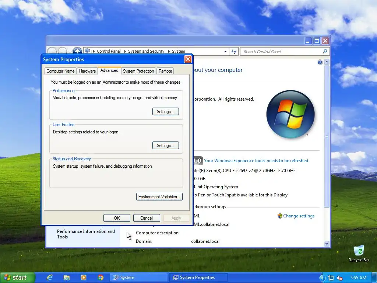The height and width of the screenshot is (283, 377).
Task: Click the Windows Experience Index score badge
Action: coord(197,161)
